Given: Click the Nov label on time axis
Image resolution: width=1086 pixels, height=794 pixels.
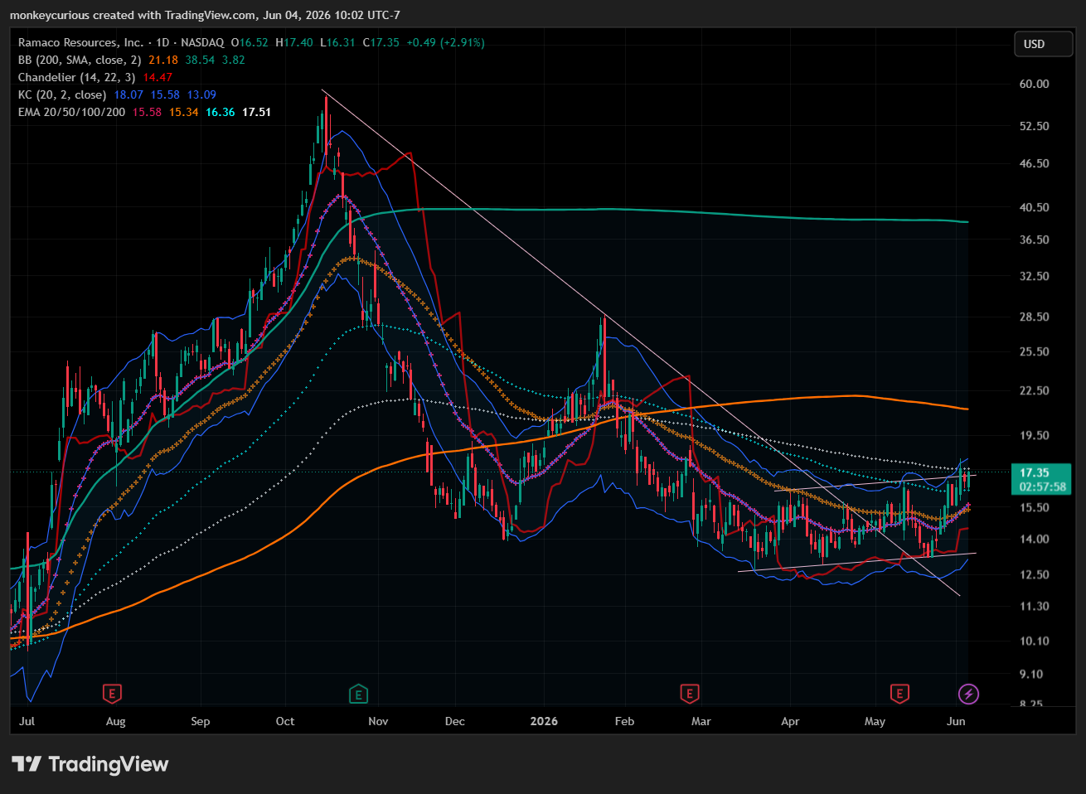Looking at the screenshot, I should pos(378,721).
